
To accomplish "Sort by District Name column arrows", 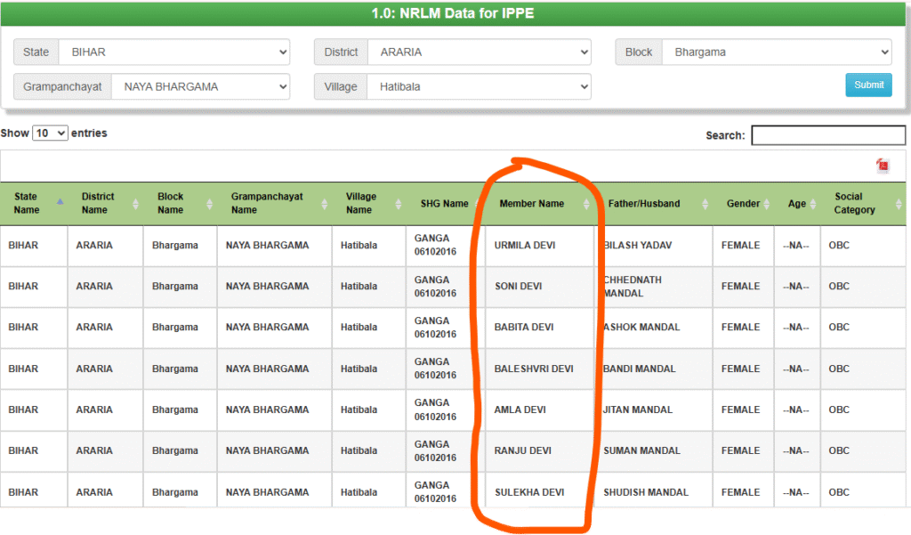I will (x=135, y=204).
